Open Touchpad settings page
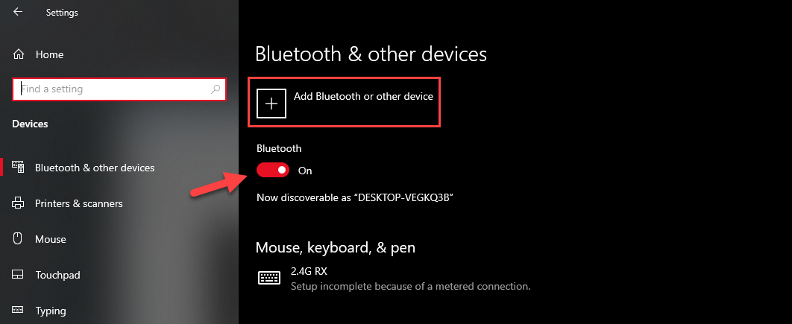The width and height of the screenshot is (792, 324). pyautogui.click(x=57, y=275)
